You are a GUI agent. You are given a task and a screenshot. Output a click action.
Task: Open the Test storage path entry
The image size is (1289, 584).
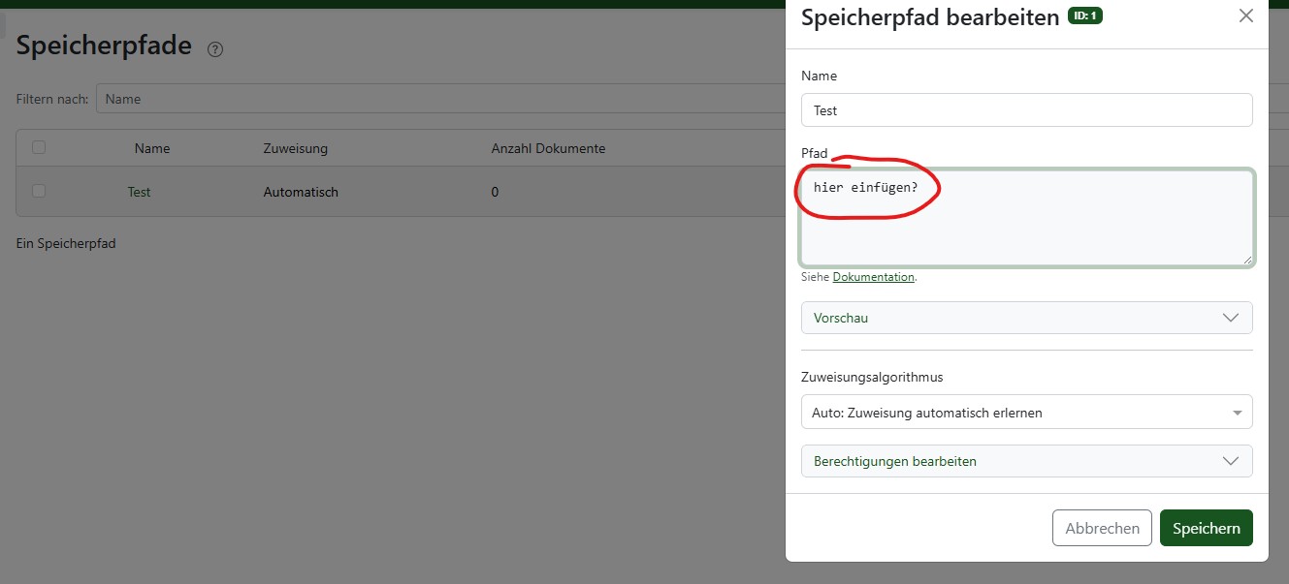tap(139, 192)
